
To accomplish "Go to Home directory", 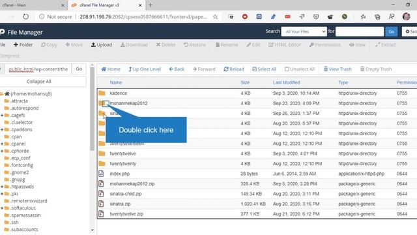I will pyautogui.click(x=111, y=69).
